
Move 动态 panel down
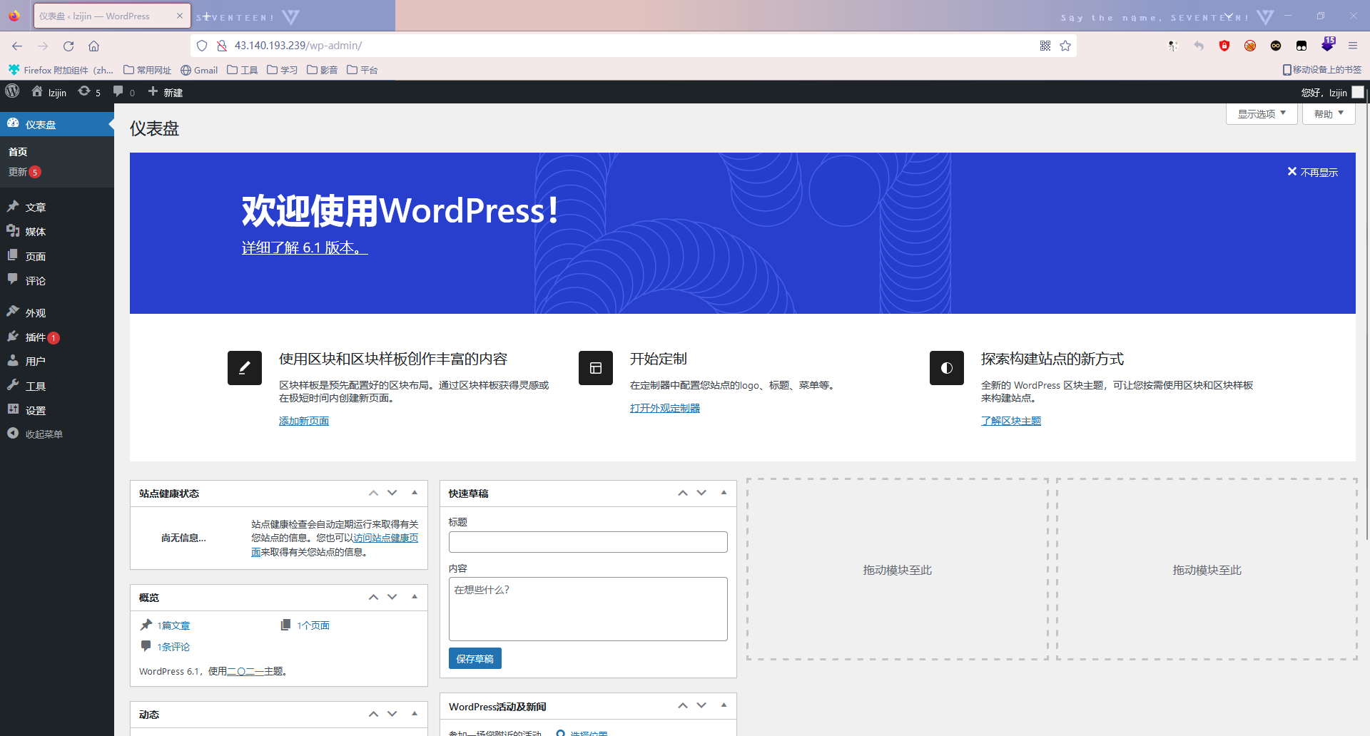tap(392, 714)
